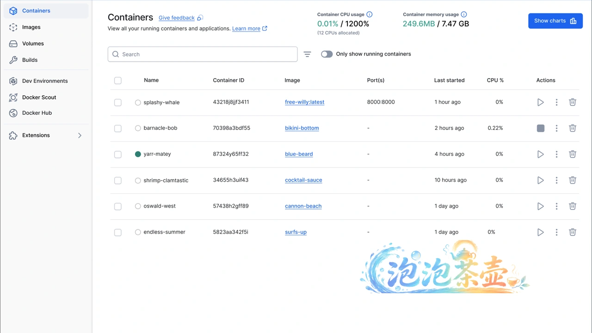This screenshot has height=333, width=592.
Task: Open more actions menu for barnacle-bob
Action: point(556,128)
